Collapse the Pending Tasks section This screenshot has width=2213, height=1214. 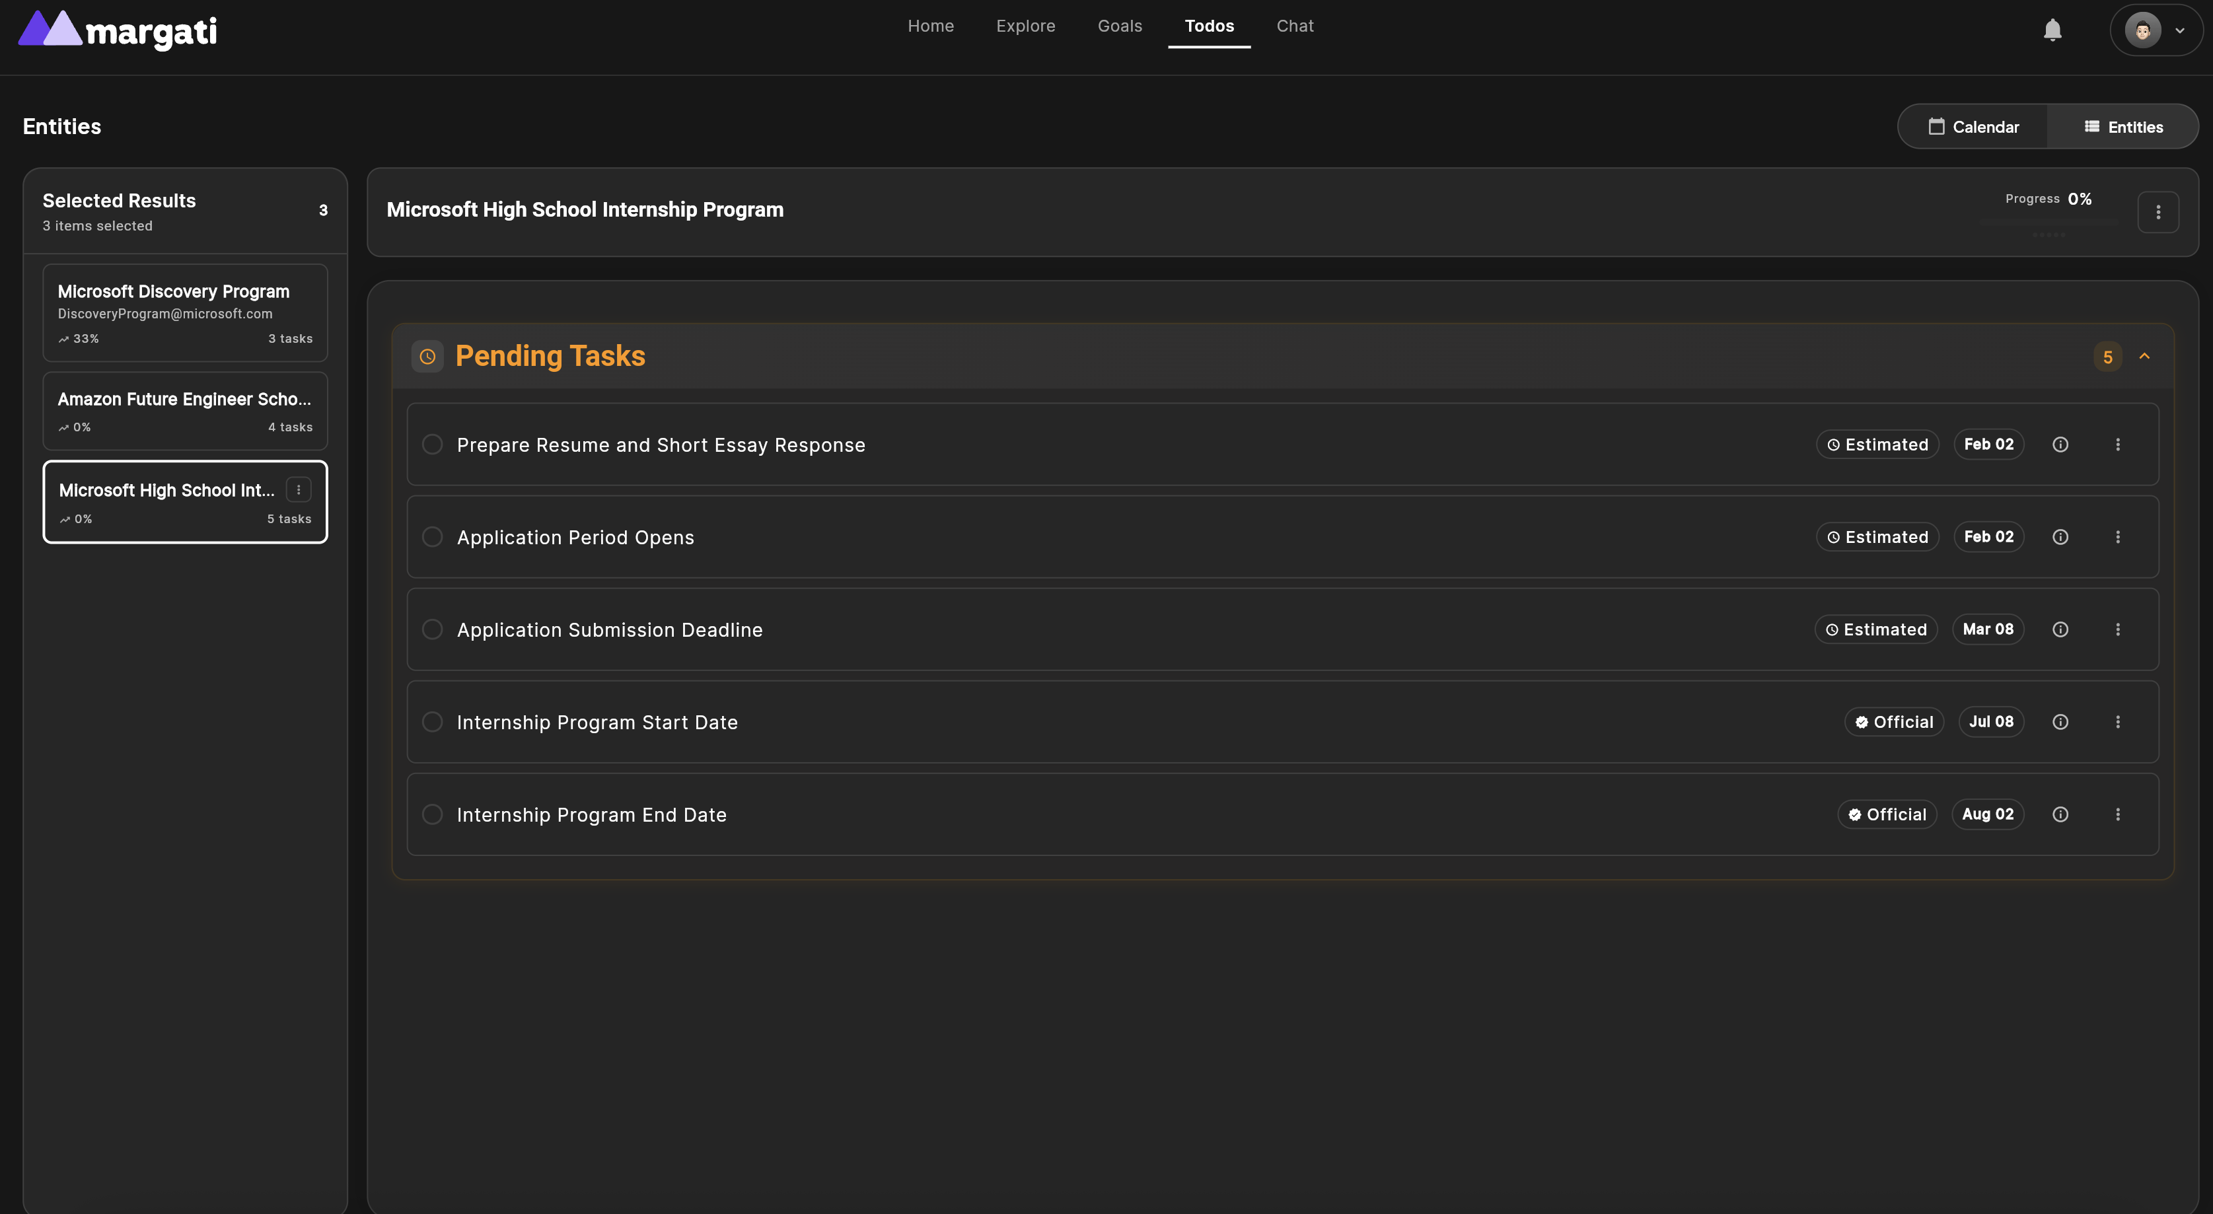tap(2144, 356)
